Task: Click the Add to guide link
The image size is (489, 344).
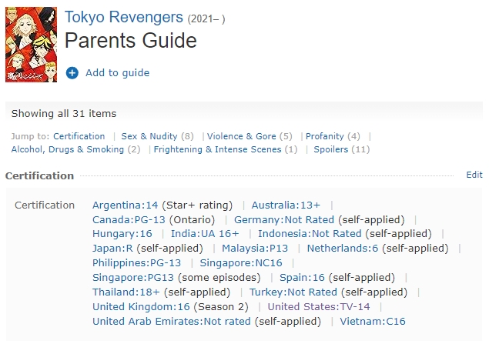Action: [118, 73]
